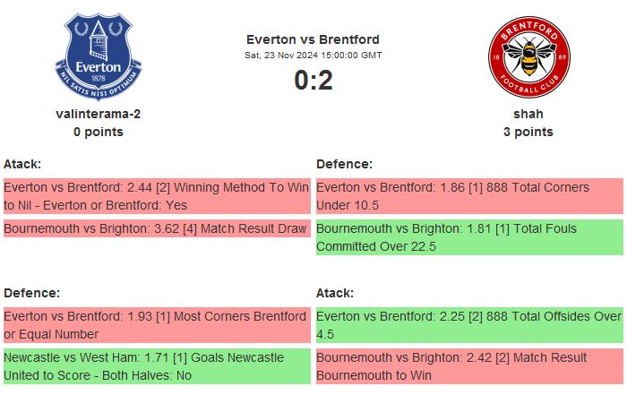Click the 3 points label
This screenshot has width=627, height=412.
(528, 132)
